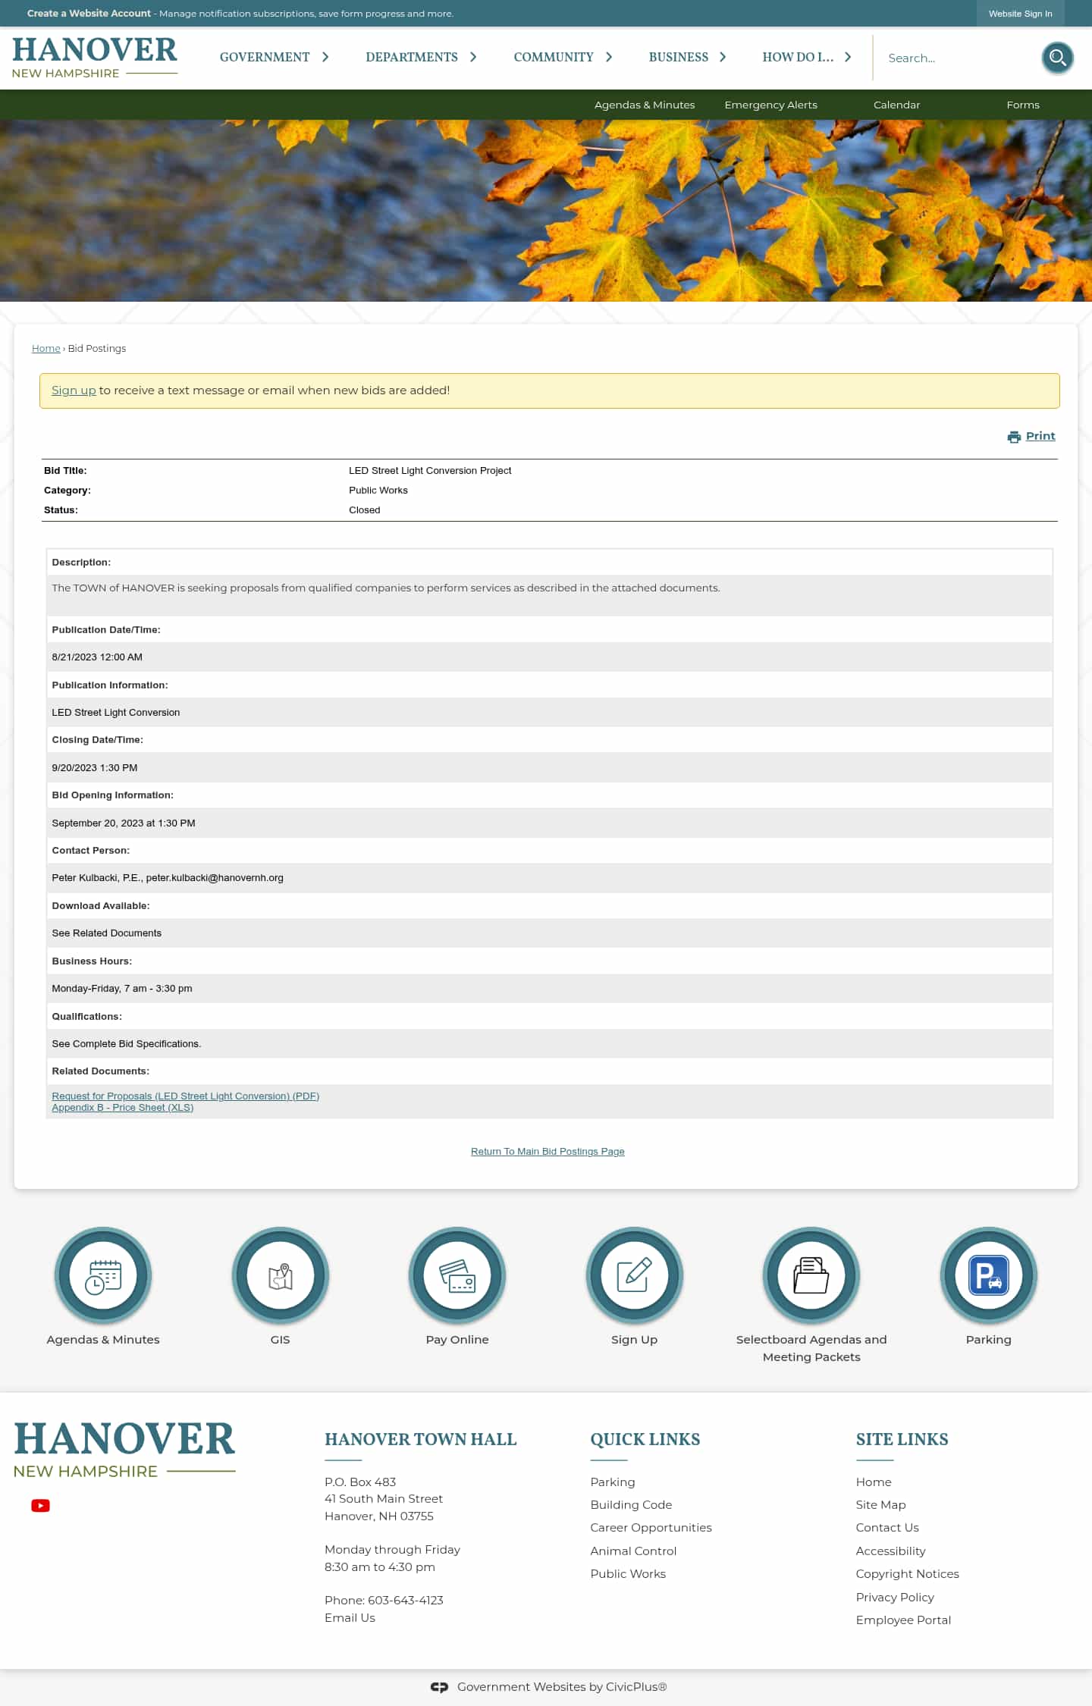Expand the How Do I menu chevron
1092x1706 pixels.
pos(848,57)
